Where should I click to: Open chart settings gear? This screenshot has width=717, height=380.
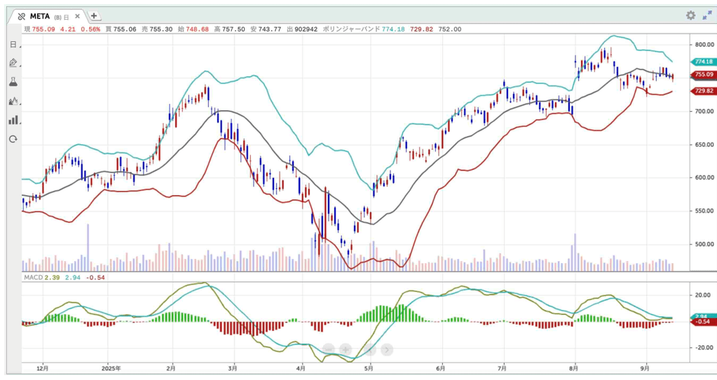pos(690,15)
